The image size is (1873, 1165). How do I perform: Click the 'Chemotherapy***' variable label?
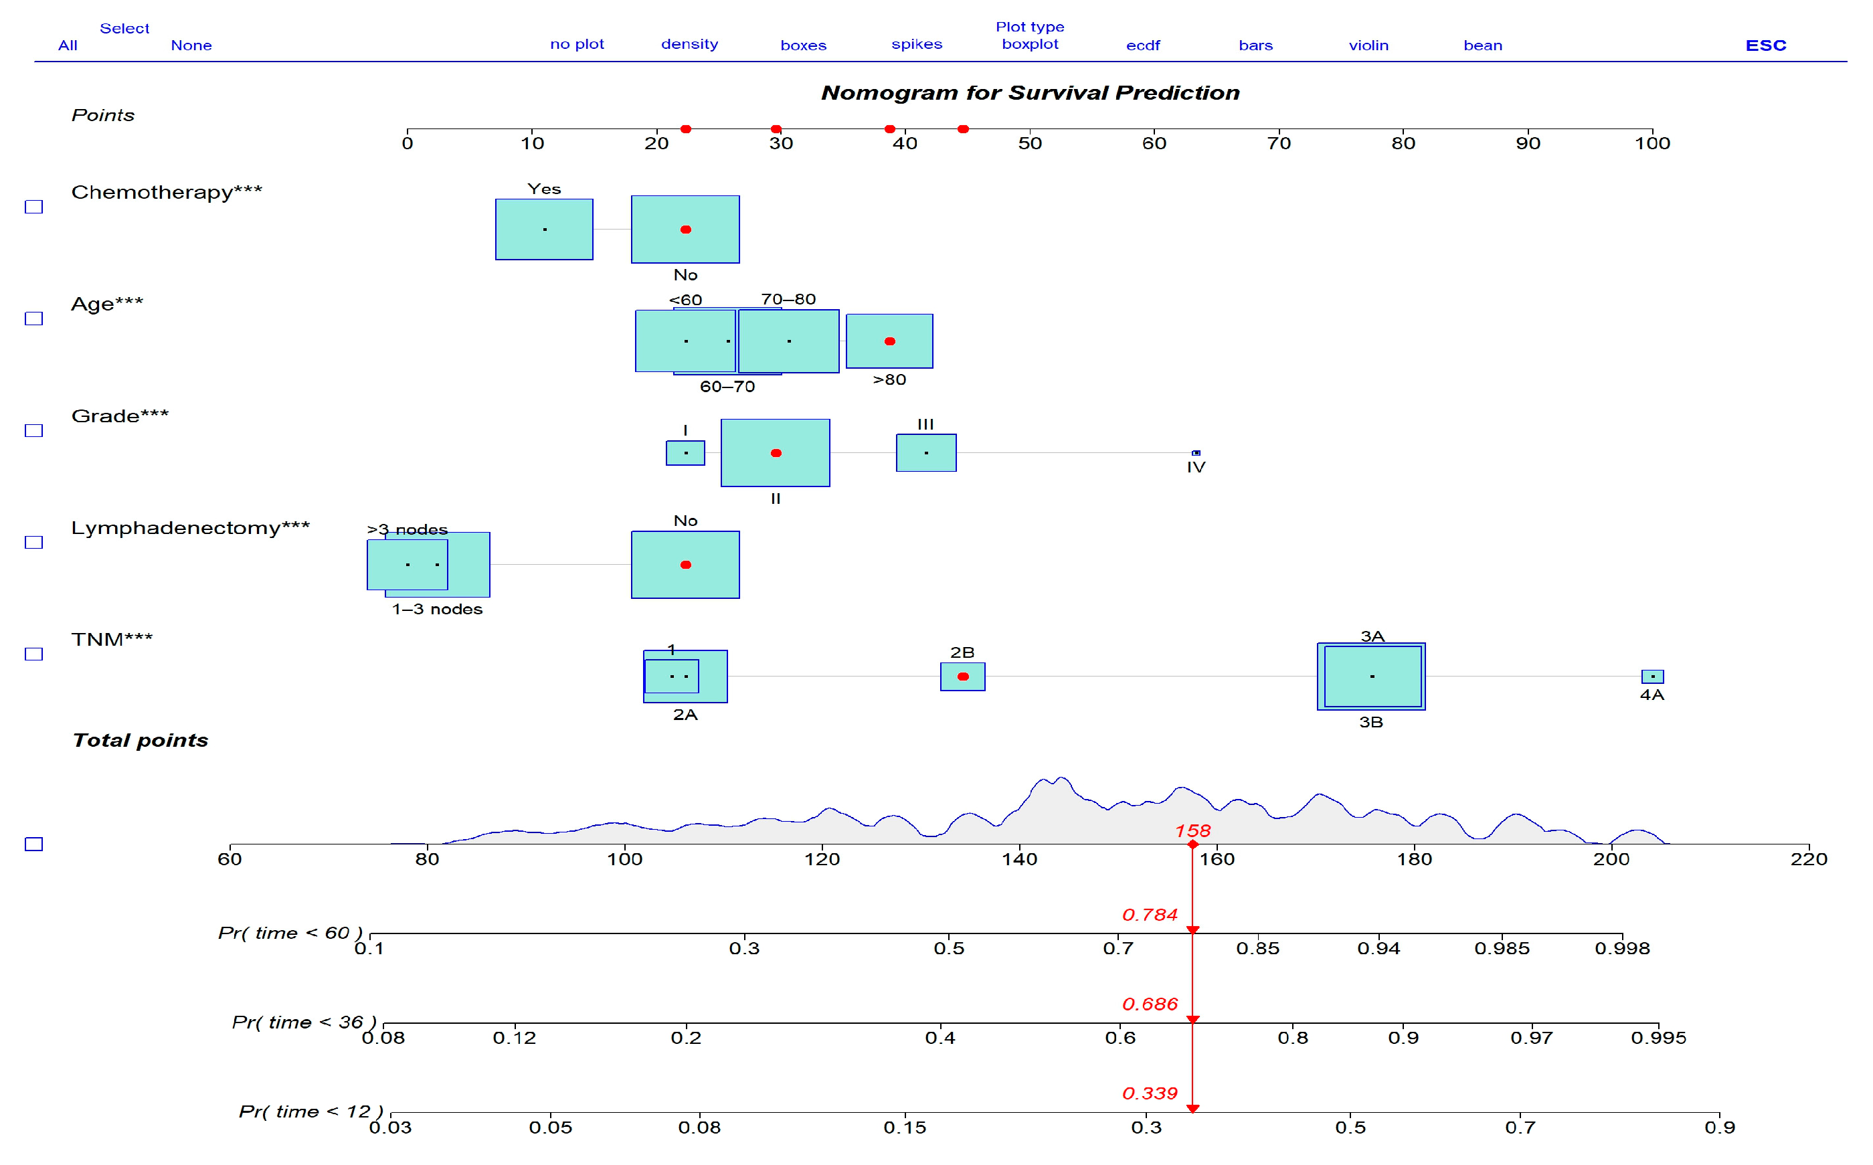point(167,192)
